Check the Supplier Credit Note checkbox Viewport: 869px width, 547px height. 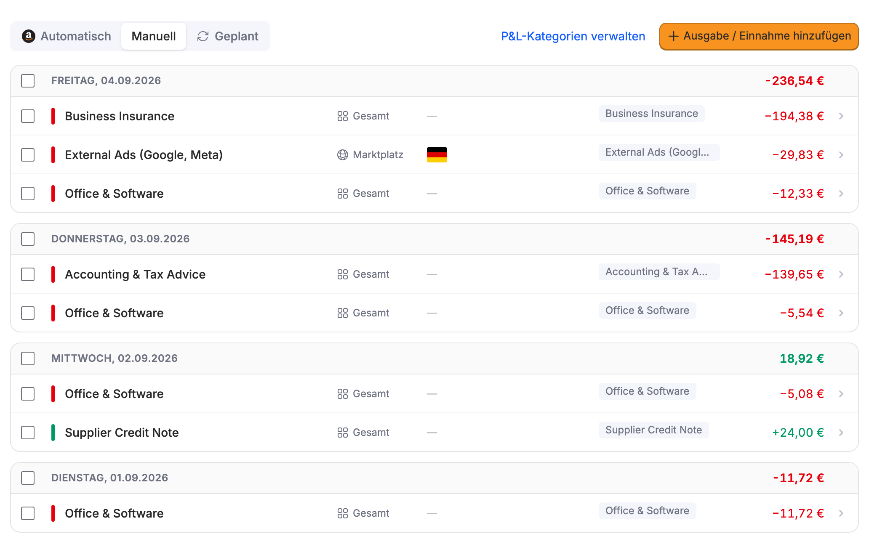click(x=28, y=433)
